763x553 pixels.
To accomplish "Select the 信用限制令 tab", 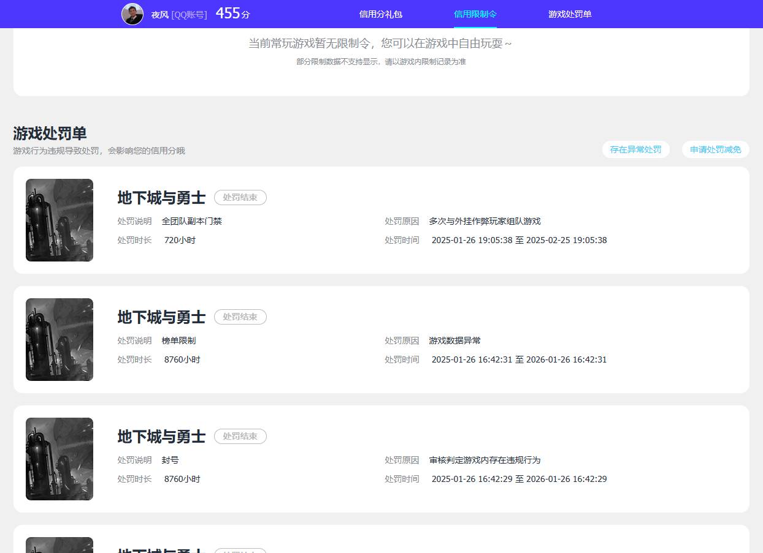I will 475,14.
